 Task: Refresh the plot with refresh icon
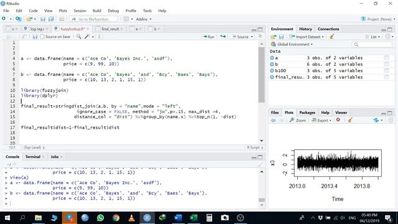tap(376, 120)
